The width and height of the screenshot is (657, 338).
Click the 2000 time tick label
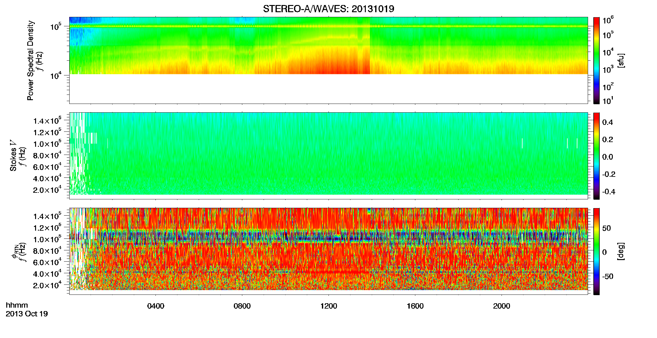point(502,306)
